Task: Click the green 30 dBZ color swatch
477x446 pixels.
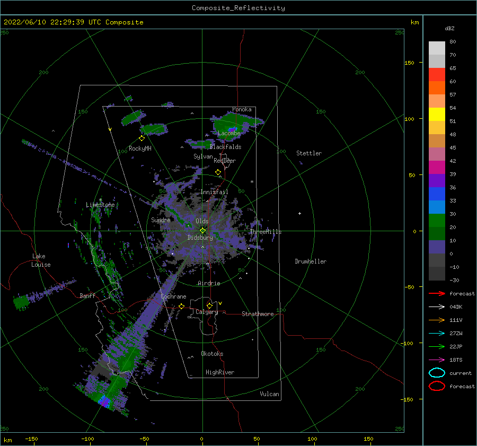Action: tap(437, 220)
